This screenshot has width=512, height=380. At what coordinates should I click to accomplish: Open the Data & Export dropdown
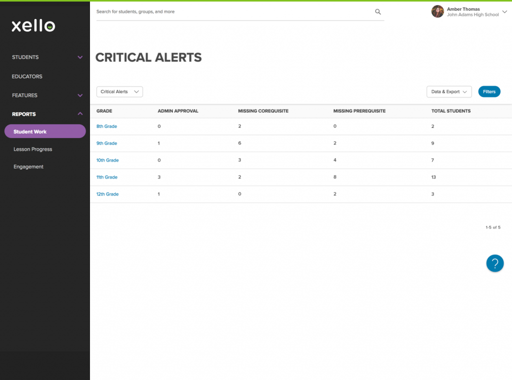click(448, 92)
